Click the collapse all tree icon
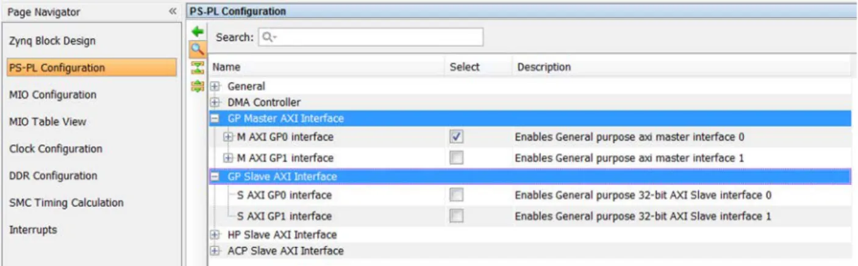Image resolution: width=858 pixels, height=266 pixels. [x=197, y=68]
